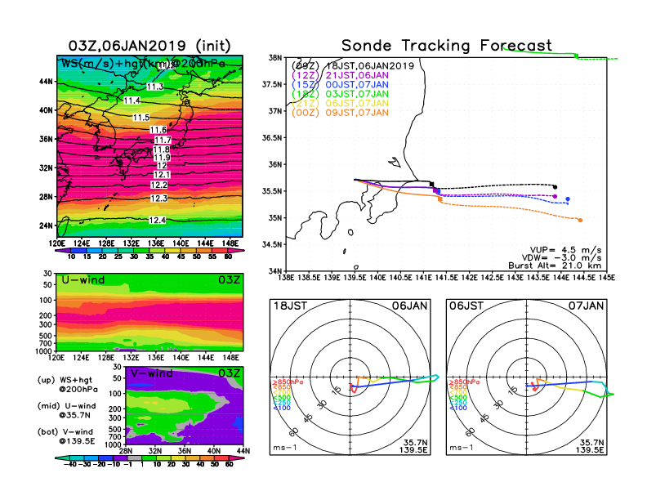Viewport: 647px width, 500px height.
Task: Click the "06JST" label on the right hodograph
Action: click(x=466, y=306)
